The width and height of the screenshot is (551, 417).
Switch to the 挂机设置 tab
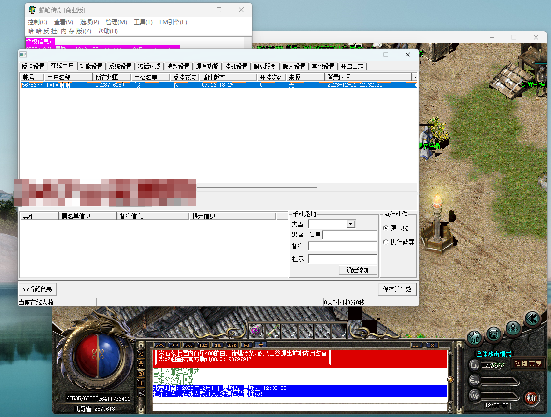pos(236,66)
